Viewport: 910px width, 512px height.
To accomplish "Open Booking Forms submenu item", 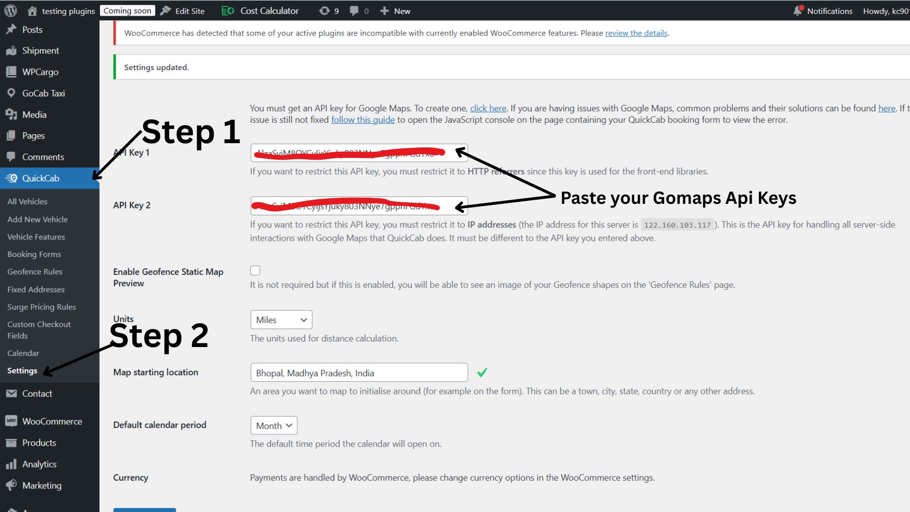I will point(34,255).
